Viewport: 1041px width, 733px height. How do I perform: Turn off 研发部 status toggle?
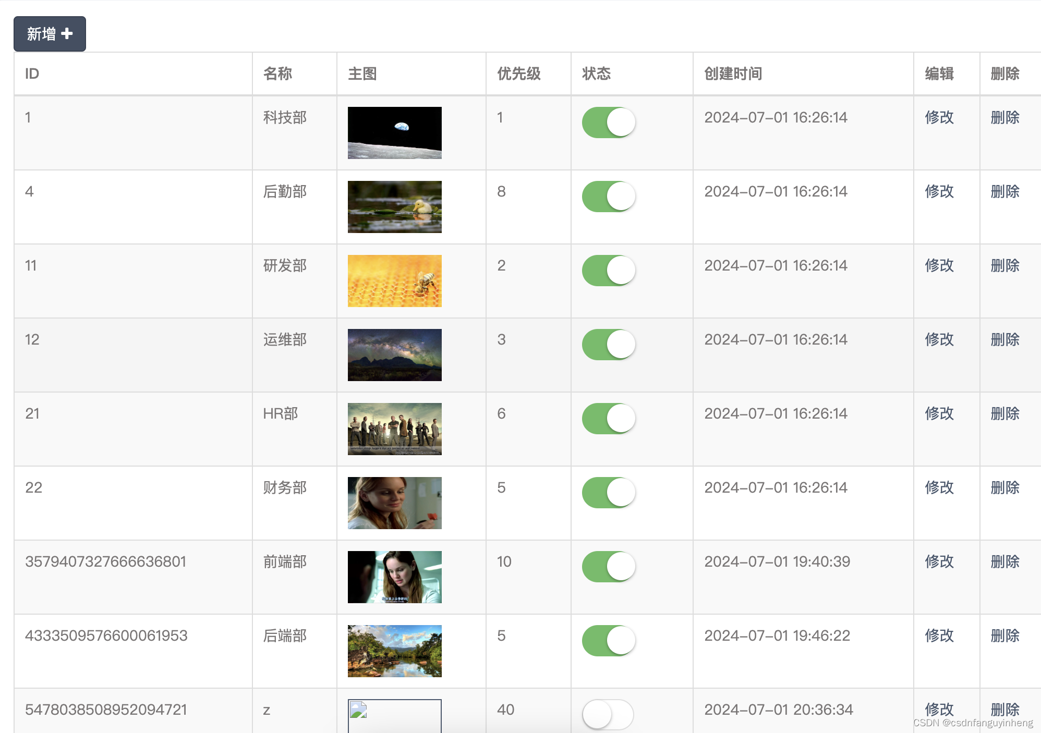[608, 271]
